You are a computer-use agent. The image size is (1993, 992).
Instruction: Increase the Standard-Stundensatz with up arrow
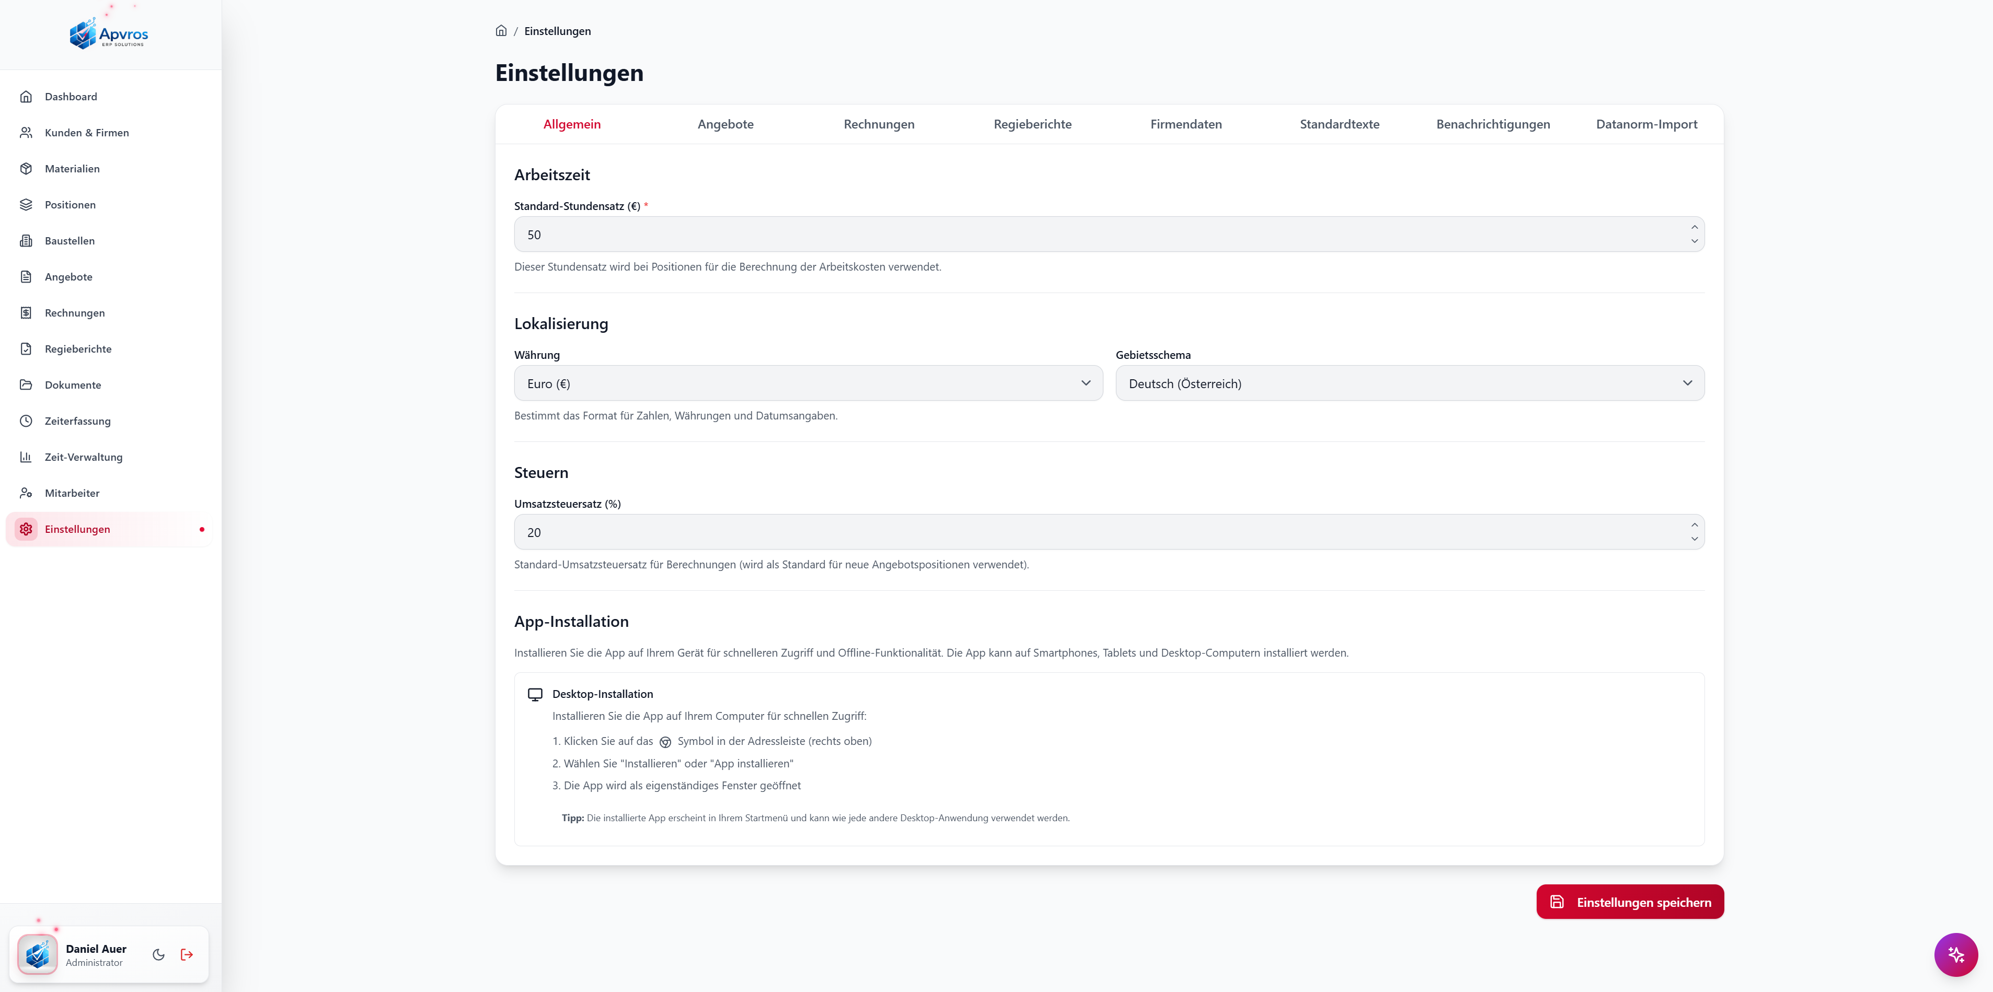[1694, 227]
